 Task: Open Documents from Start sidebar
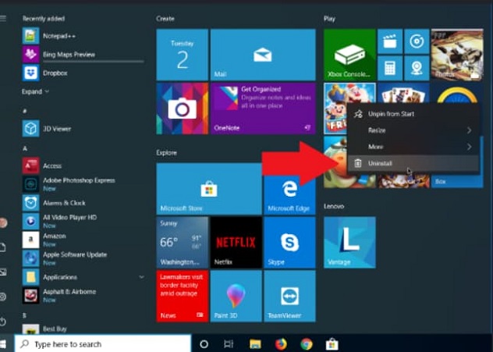(2, 247)
